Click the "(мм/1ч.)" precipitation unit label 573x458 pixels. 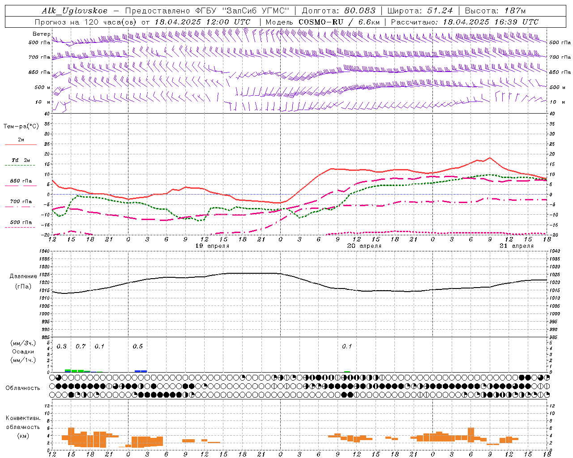(23, 360)
